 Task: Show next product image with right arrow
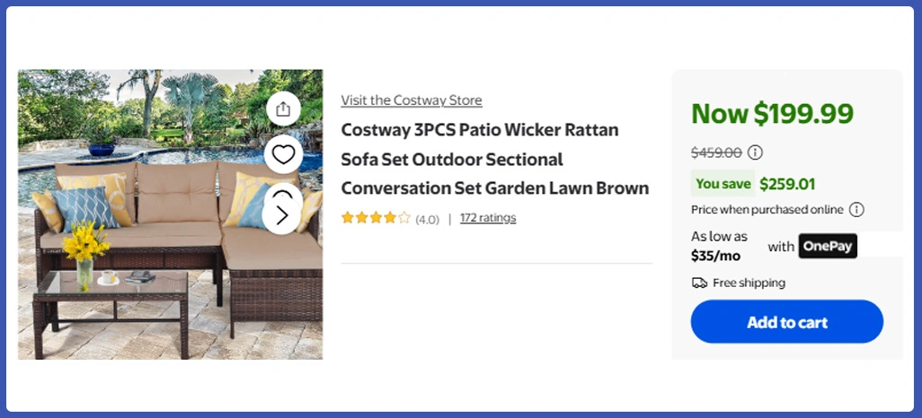pyautogui.click(x=282, y=215)
